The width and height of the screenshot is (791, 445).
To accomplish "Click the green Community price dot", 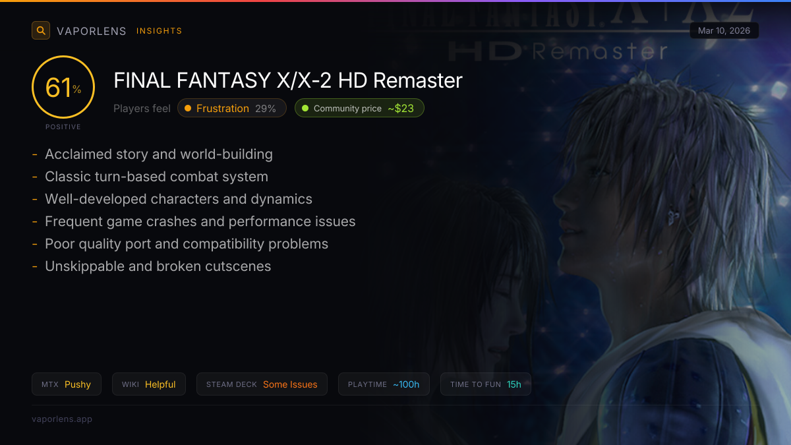I will (305, 108).
